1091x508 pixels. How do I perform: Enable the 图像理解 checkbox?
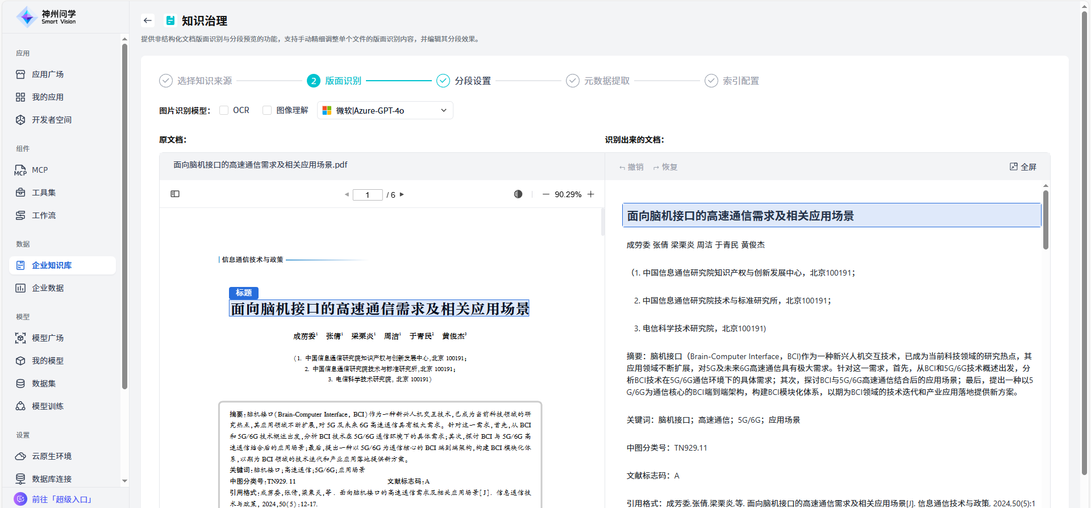coord(267,110)
